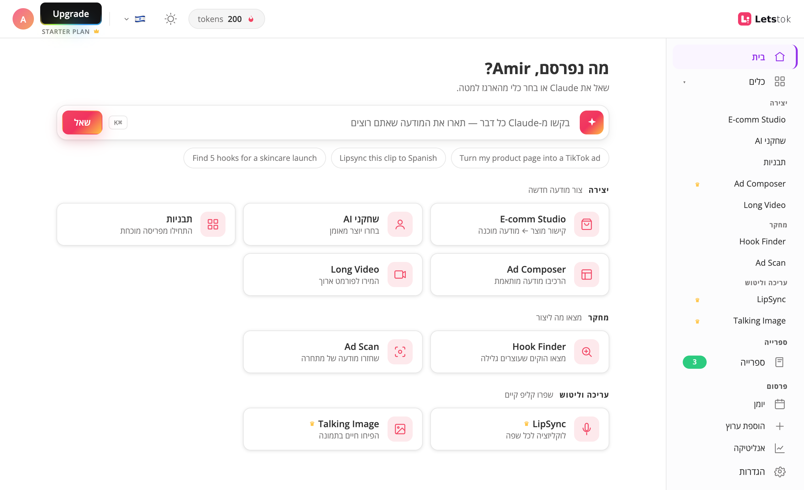This screenshot has width=804, height=490.
Task: Select the בית home menu item
Action: point(735,57)
